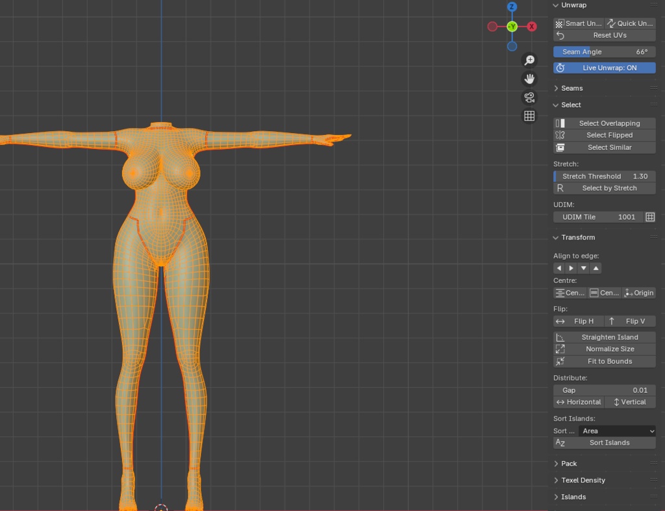Click Flip V button
The height and width of the screenshot is (511, 665).
[x=630, y=321]
